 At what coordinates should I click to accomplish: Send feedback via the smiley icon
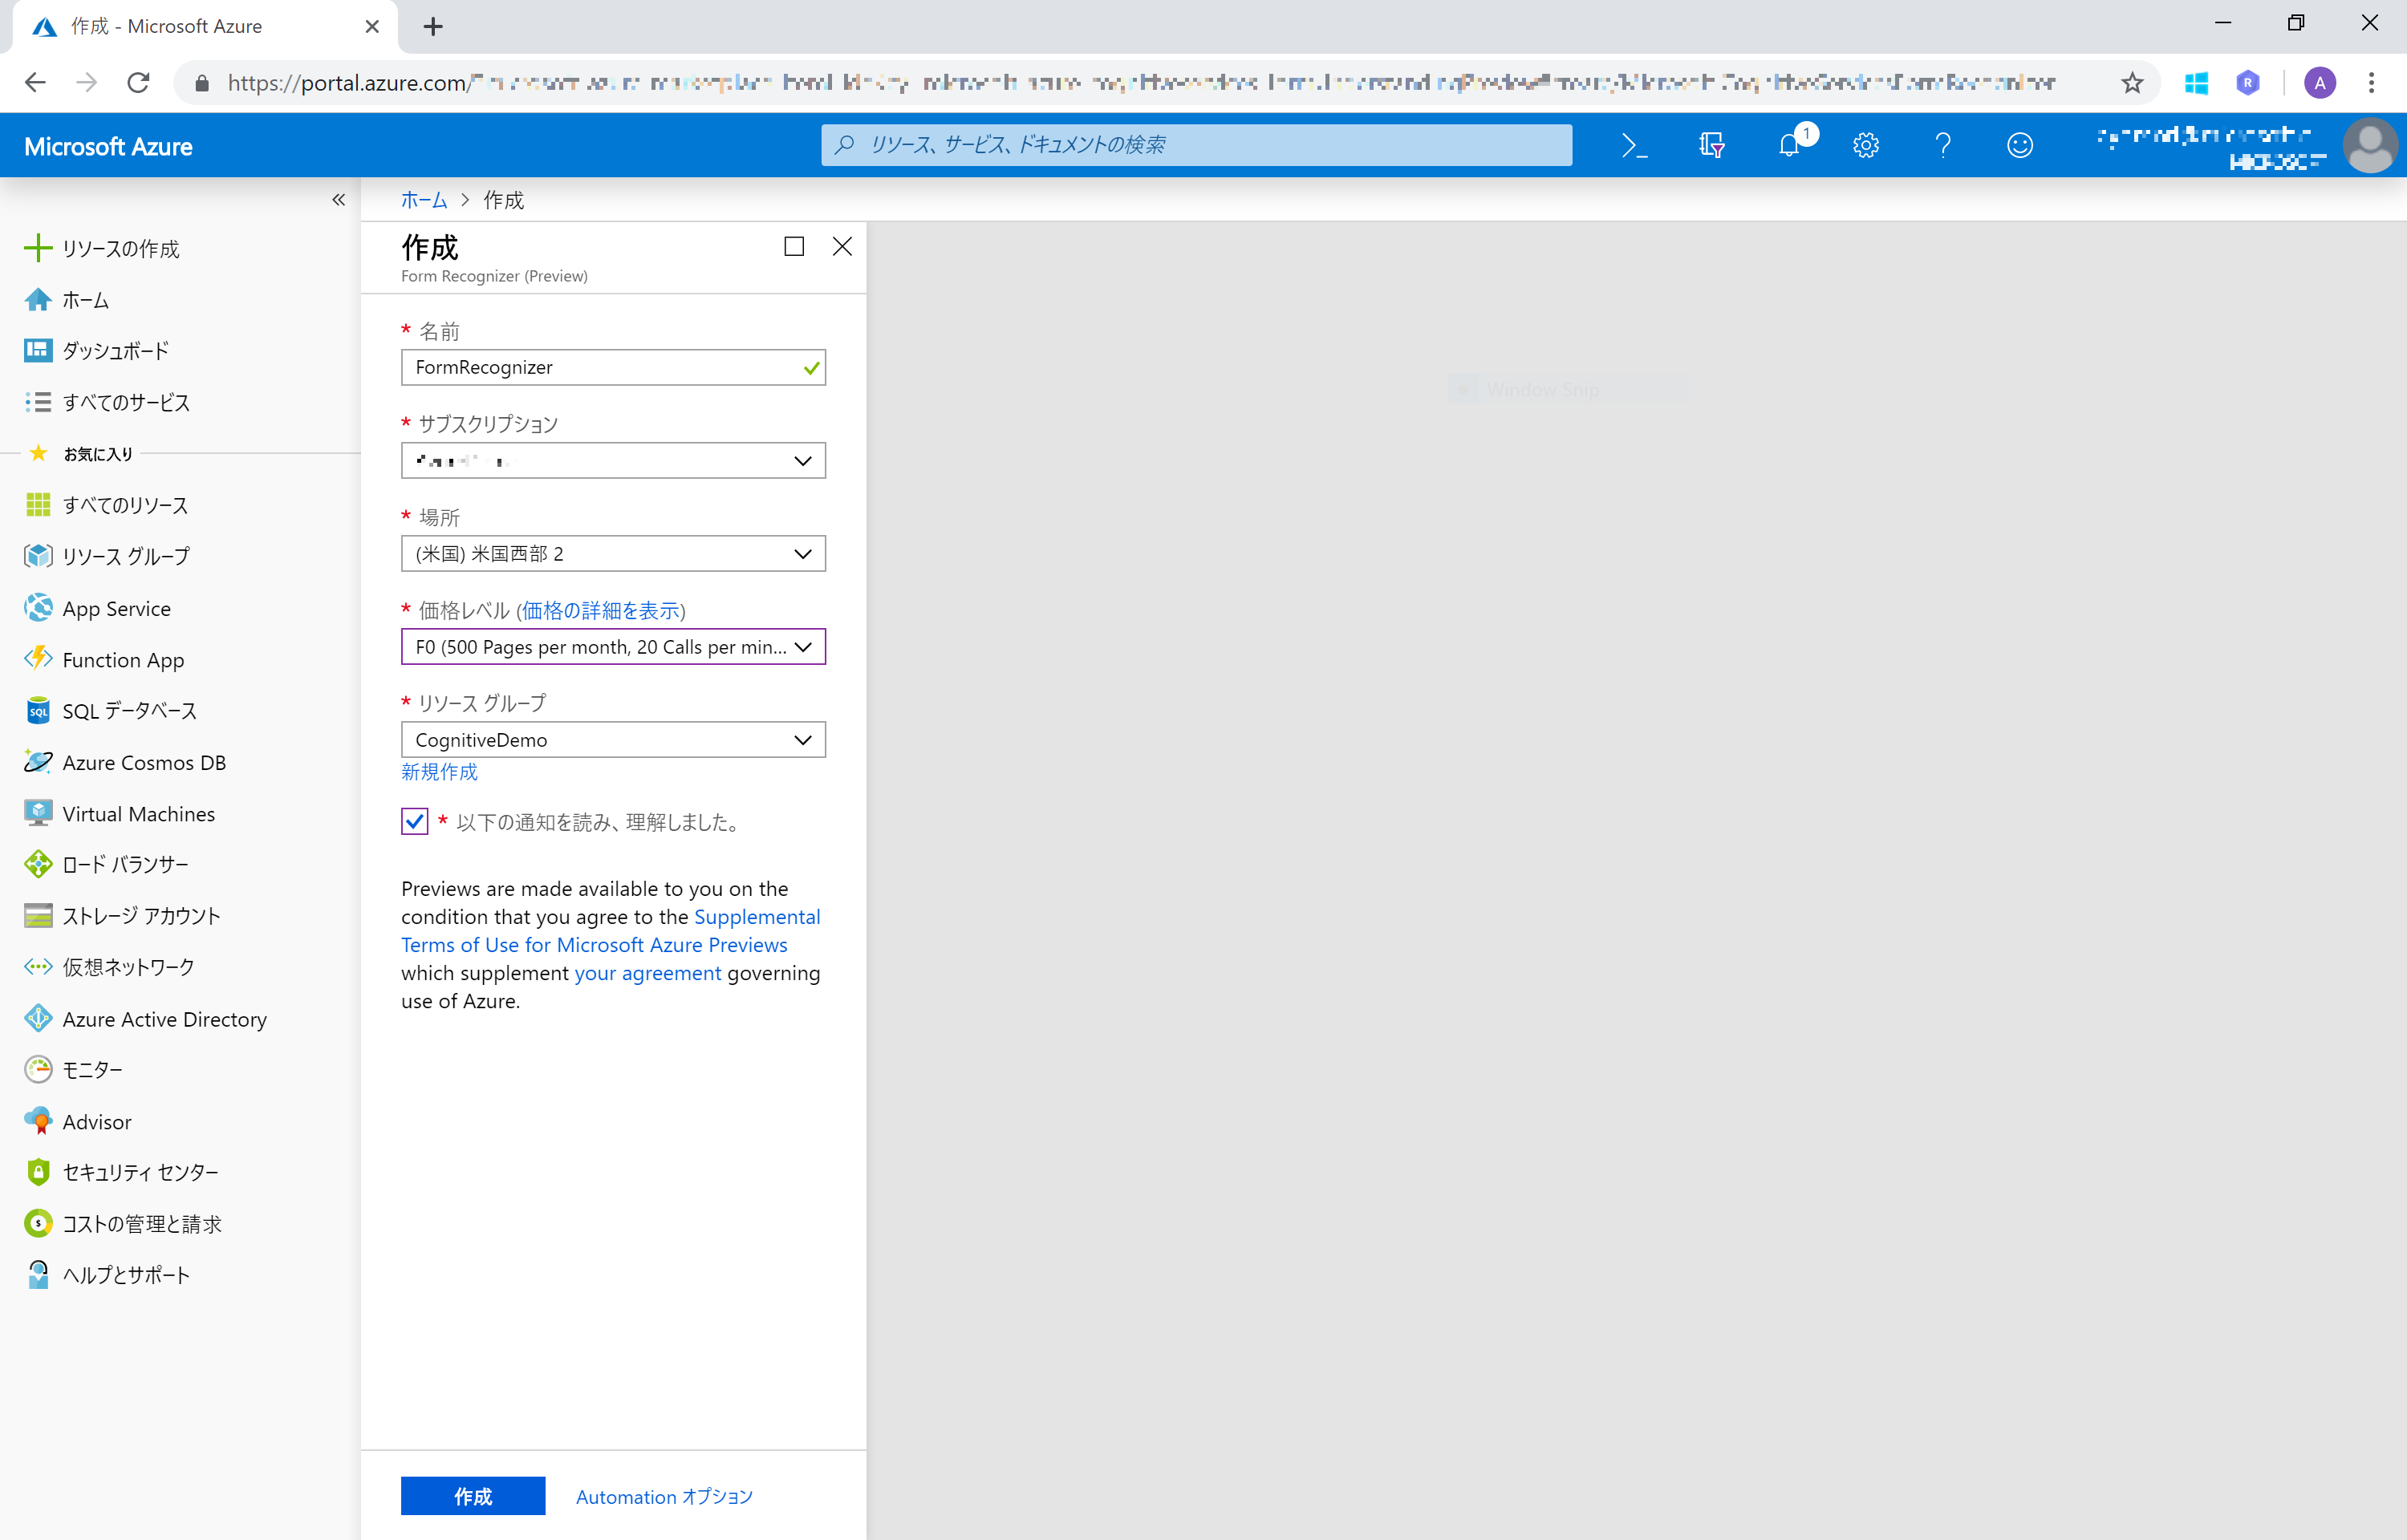2019,145
